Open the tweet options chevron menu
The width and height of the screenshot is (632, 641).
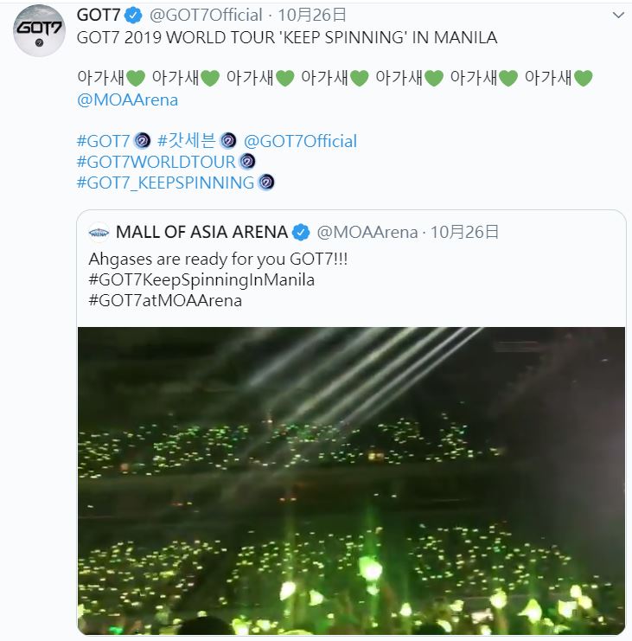point(617,16)
